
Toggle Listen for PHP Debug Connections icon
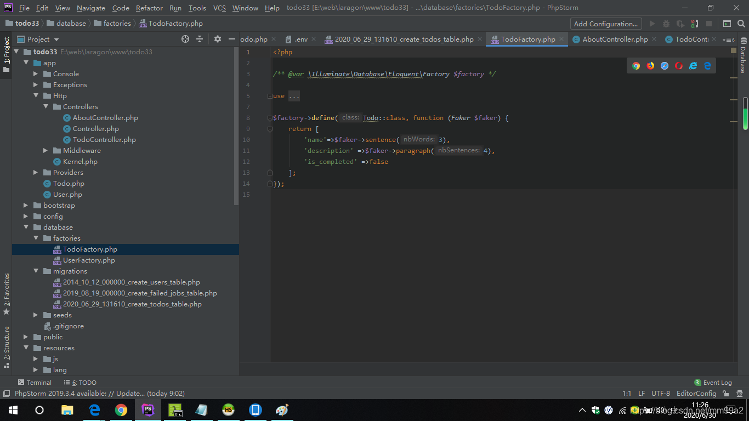[695, 24]
